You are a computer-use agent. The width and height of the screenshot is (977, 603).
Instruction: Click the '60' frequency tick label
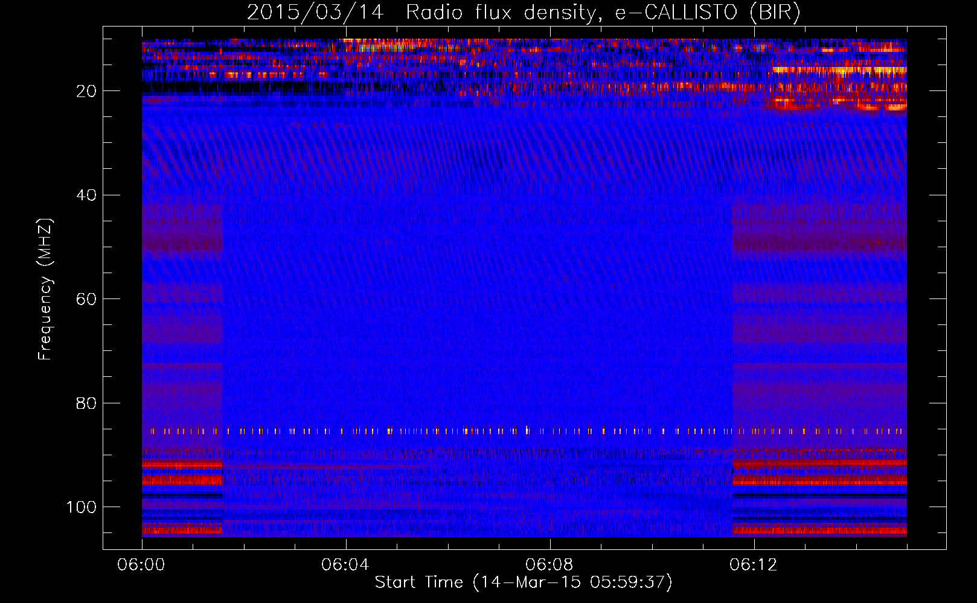[87, 299]
